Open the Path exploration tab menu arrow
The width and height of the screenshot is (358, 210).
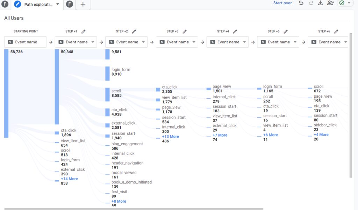point(58,4)
